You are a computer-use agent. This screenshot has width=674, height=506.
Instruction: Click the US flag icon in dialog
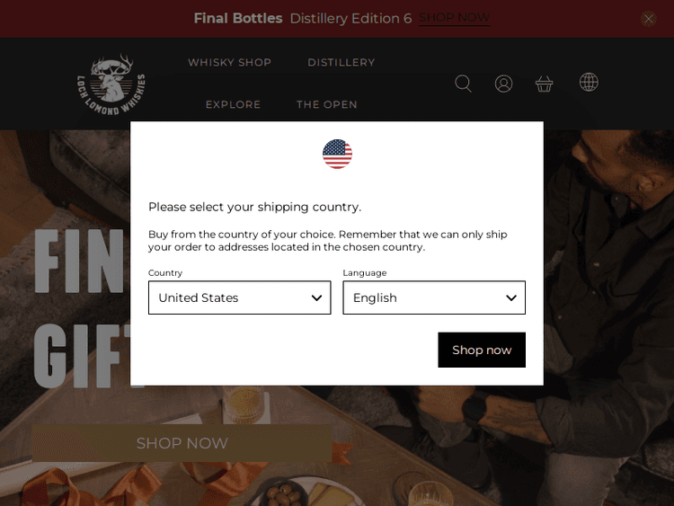click(x=337, y=154)
